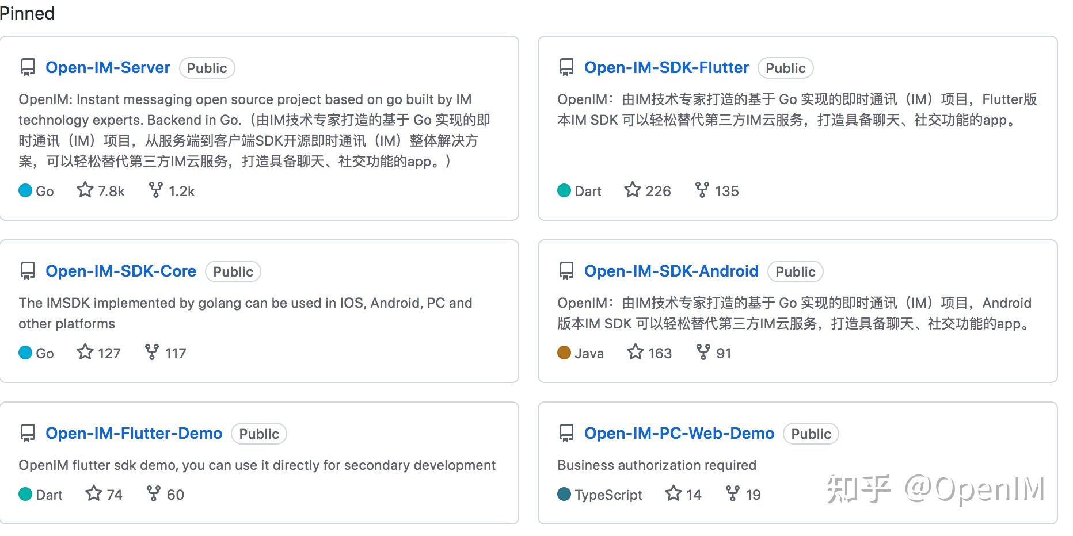Open the Open-IM-Flutter-Demo repository

(x=134, y=433)
